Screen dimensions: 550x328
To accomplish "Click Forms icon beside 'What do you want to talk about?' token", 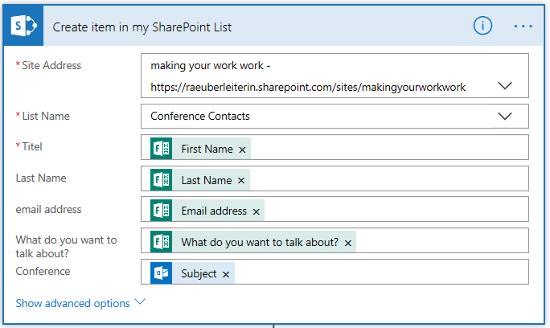I will click(x=162, y=242).
